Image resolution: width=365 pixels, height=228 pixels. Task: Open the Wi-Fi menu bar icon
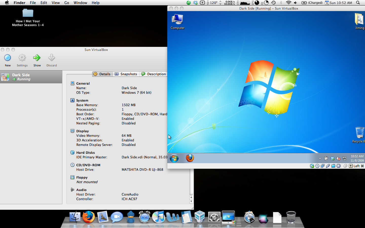288,3
